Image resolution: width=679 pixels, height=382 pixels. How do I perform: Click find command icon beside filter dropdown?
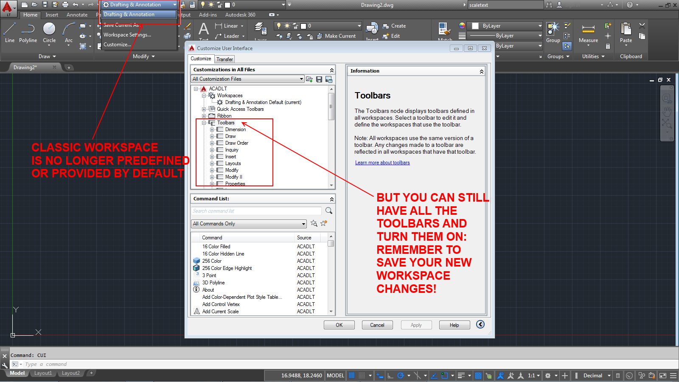[x=314, y=223]
